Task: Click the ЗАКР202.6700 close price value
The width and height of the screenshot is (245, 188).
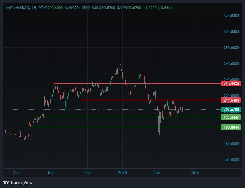Action: point(129,8)
